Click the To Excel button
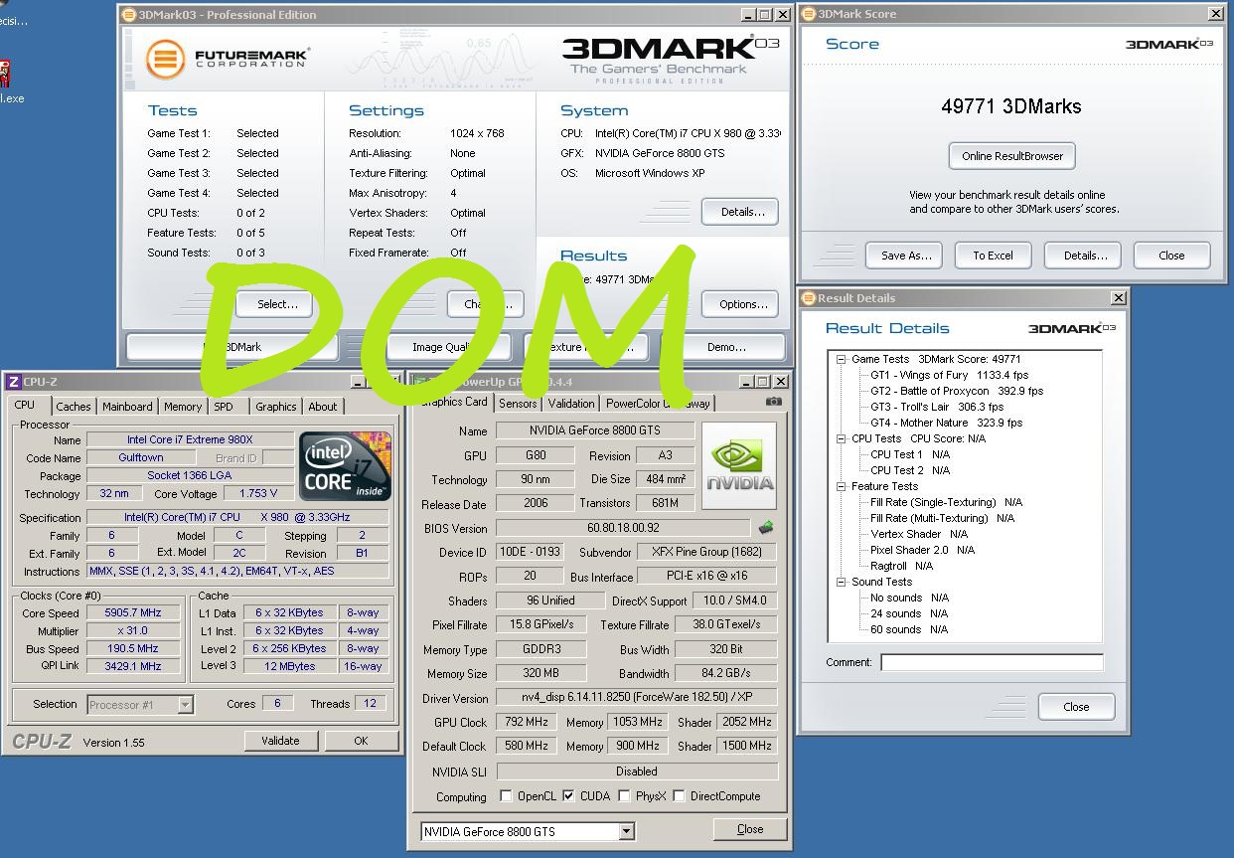Viewport: 1234px width, 858px height. tap(993, 256)
